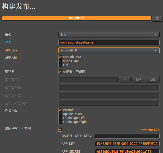Click the 密钥库别名密码 field
This screenshot has height=153, width=163.
pos(109,103)
